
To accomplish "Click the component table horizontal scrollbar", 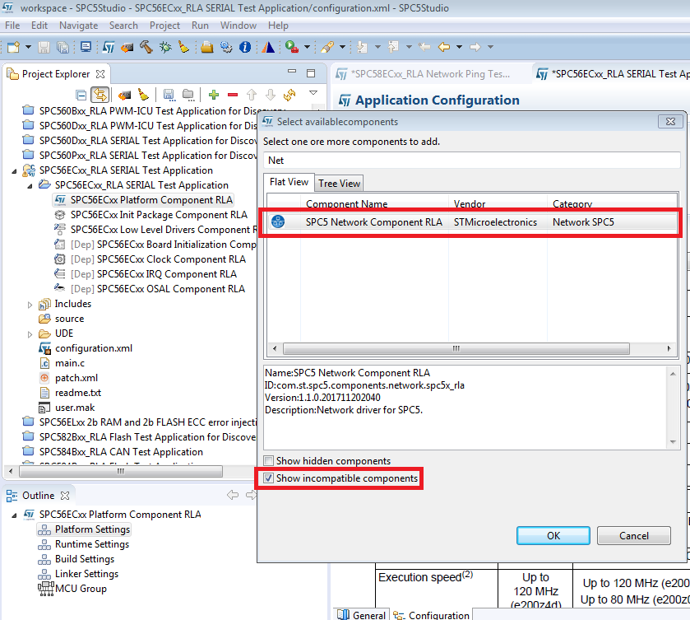I will coord(456,348).
